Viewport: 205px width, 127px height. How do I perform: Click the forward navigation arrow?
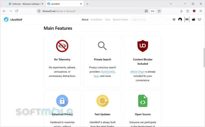(x=10, y=11)
